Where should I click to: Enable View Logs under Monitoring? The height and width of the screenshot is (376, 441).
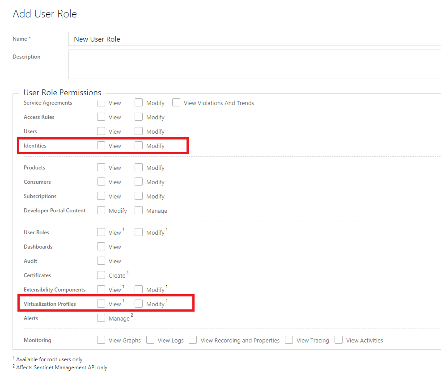click(150, 340)
